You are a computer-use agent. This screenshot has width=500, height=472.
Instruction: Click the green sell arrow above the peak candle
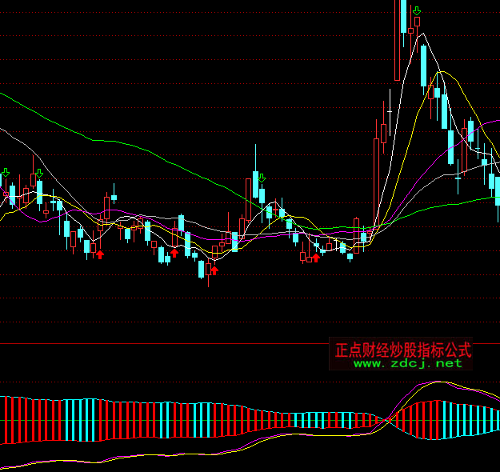416,11
